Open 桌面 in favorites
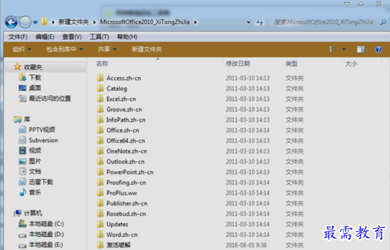 [35, 88]
